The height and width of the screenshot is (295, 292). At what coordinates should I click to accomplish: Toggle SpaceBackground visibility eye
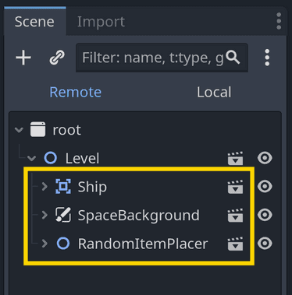point(265,215)
